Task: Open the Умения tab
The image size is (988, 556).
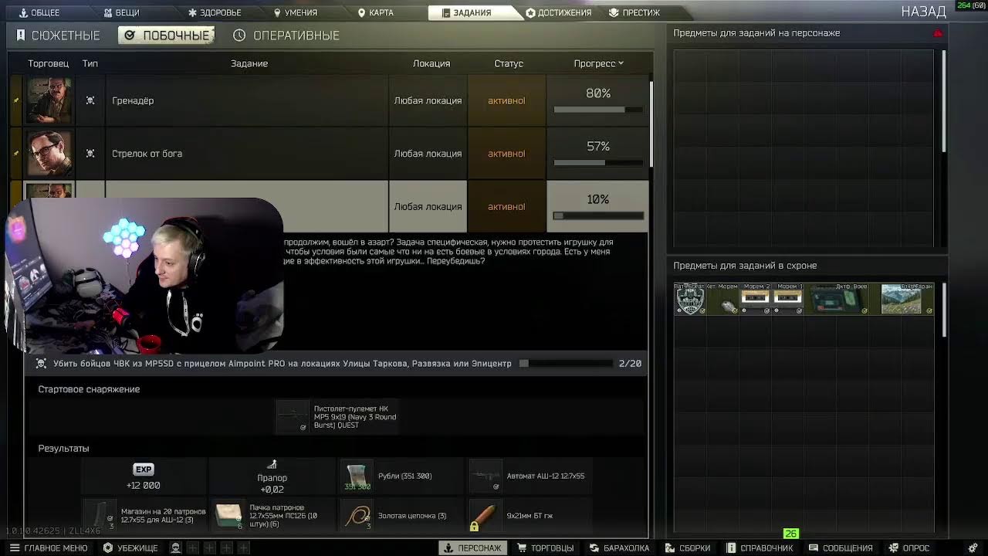Action: coord(295,12)
